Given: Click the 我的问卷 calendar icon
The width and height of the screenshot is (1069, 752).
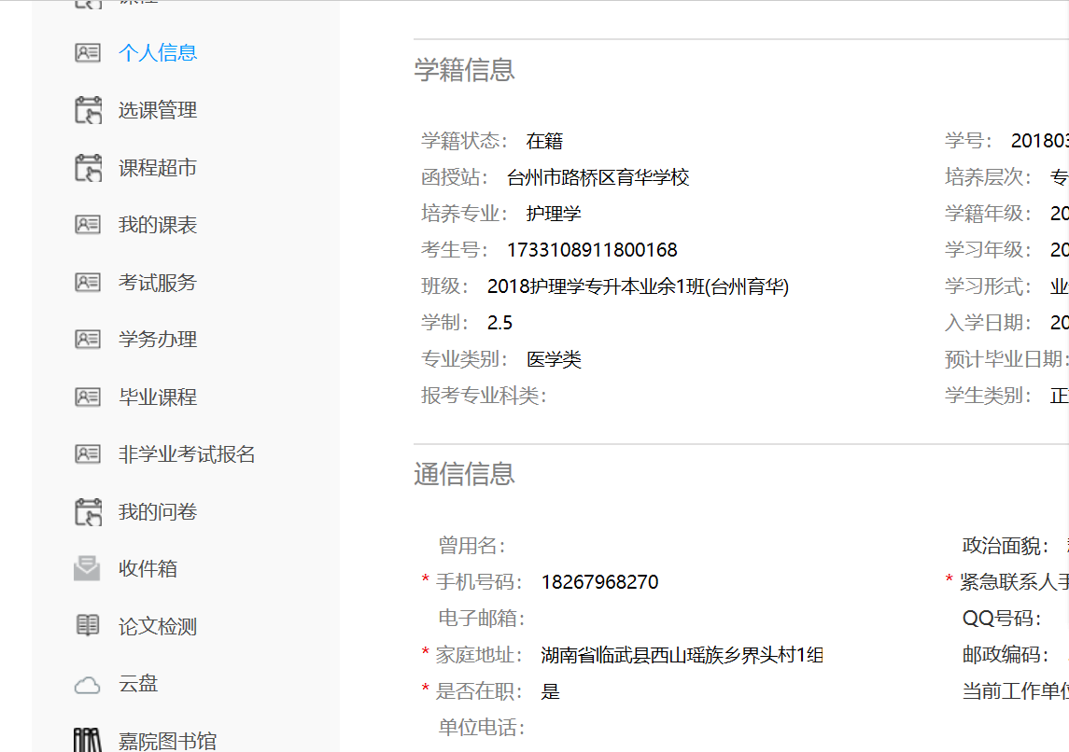Looking at the screenshot, I should (x=88, y=512).
